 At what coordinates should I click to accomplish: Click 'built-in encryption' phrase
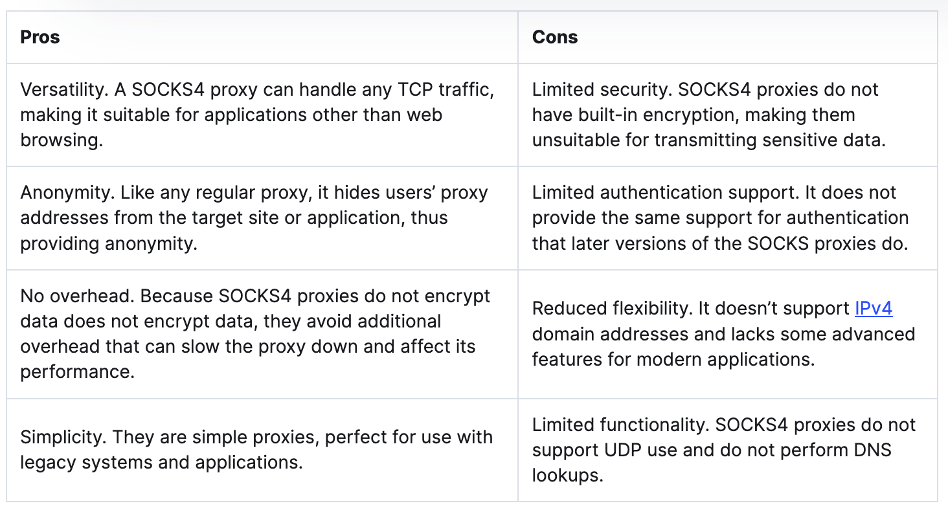coord(661,115)
